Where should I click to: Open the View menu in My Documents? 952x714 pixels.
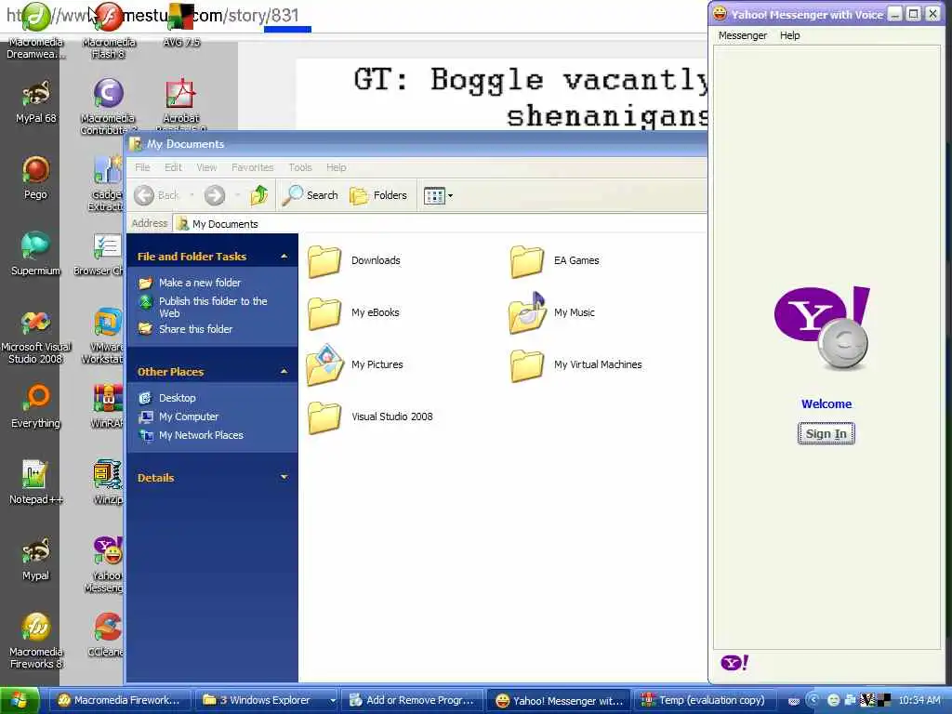tap(206, 167)
